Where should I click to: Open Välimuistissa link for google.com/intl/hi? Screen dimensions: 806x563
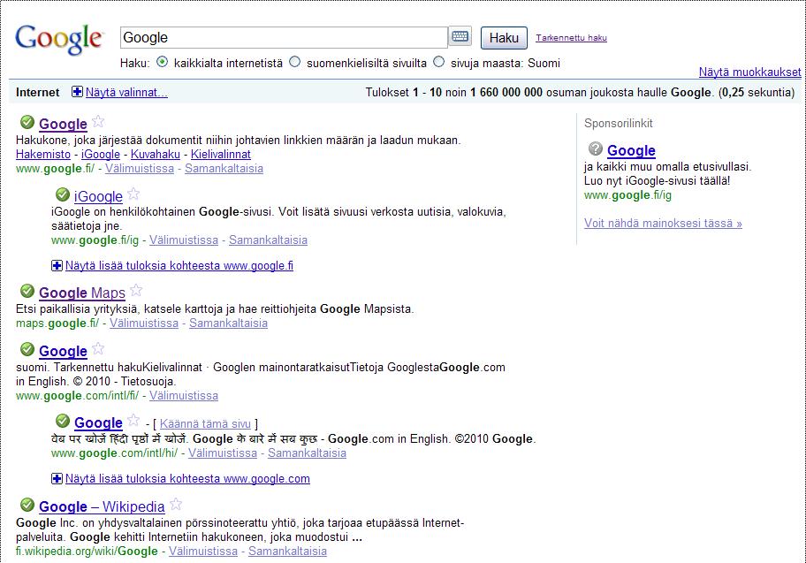223,453
